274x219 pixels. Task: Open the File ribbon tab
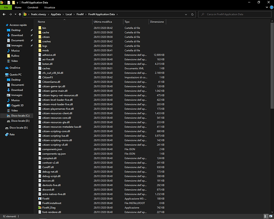coord(6,7)
